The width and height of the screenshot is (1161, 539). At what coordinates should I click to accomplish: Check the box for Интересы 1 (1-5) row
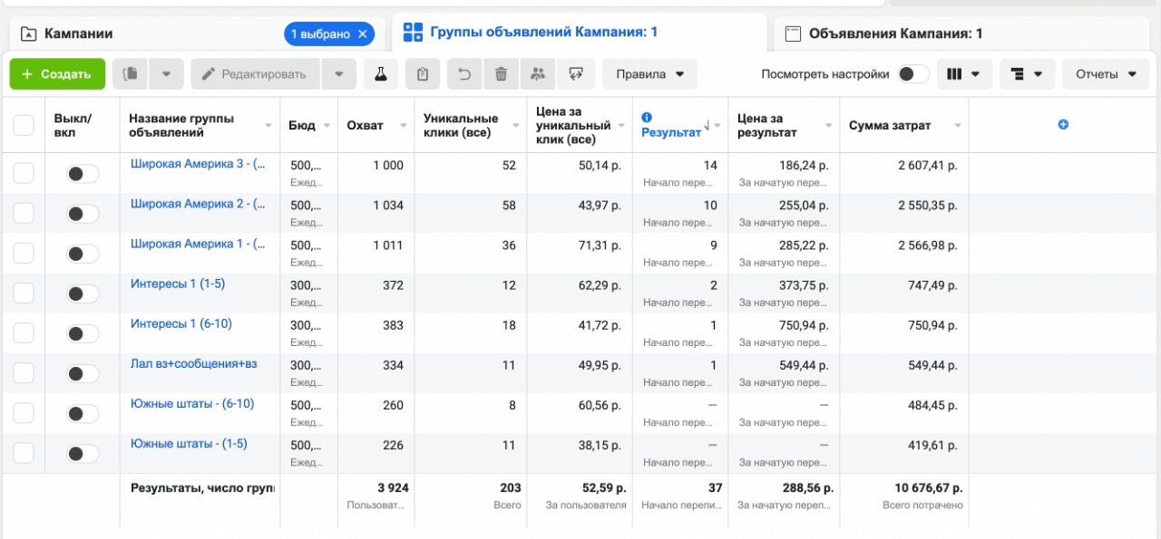pos(24,293)
